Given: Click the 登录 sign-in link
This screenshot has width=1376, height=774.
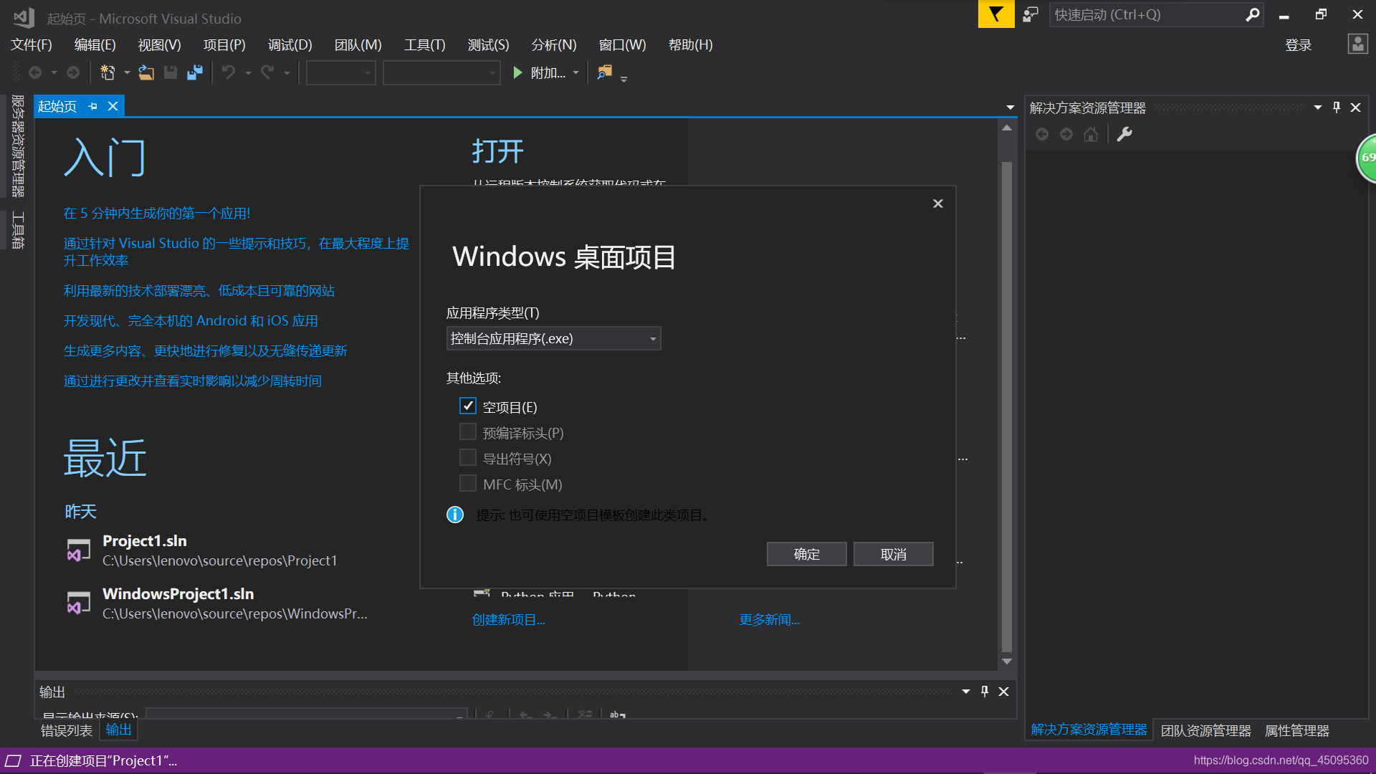Looking at the screenshot, I should (1298, 45).
